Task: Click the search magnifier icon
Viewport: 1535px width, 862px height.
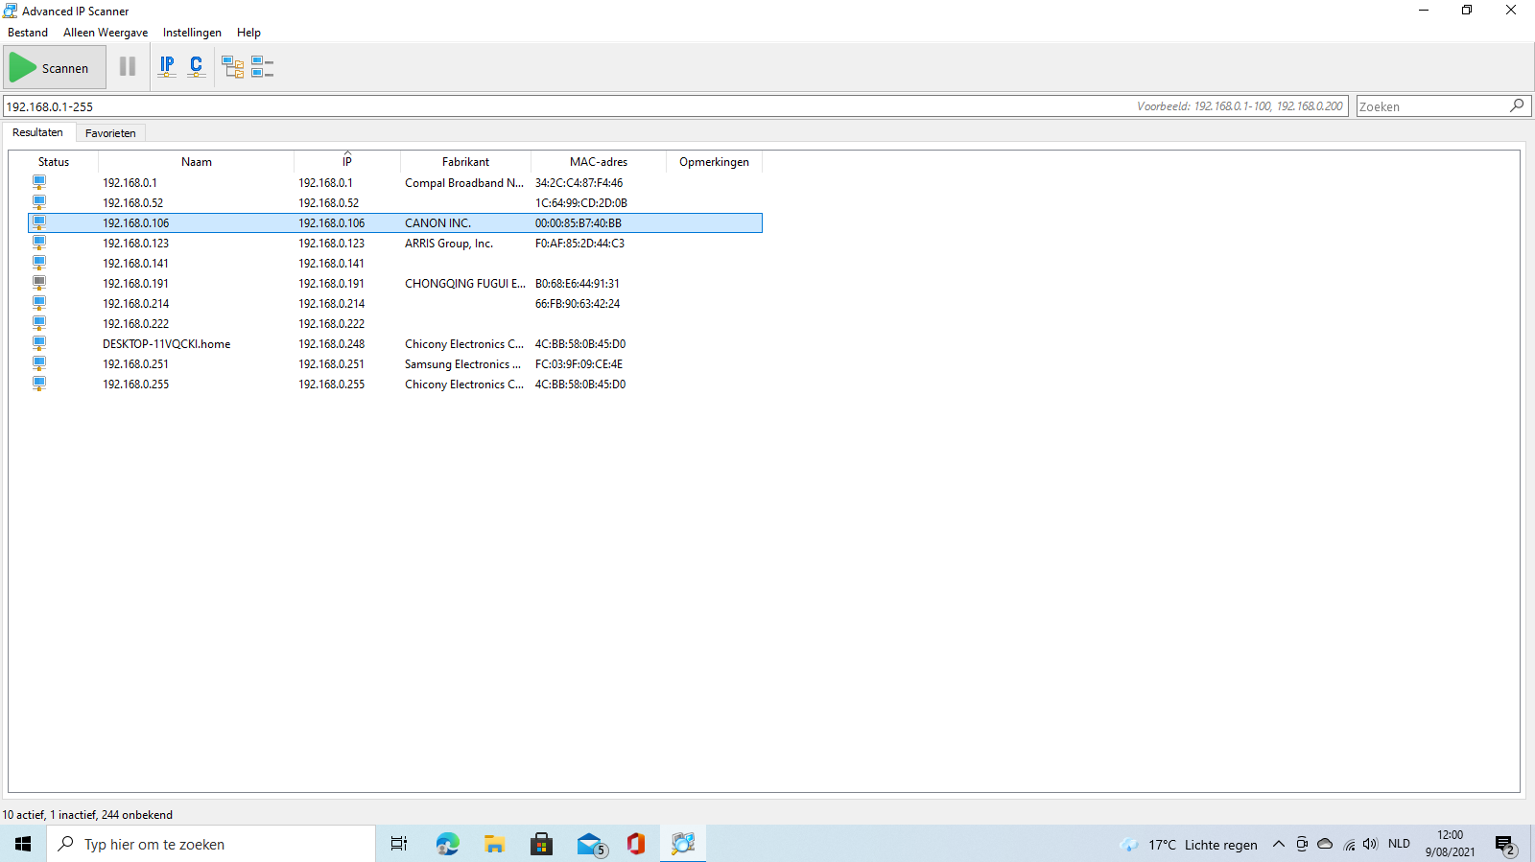Action: (x=1517, y=105)
